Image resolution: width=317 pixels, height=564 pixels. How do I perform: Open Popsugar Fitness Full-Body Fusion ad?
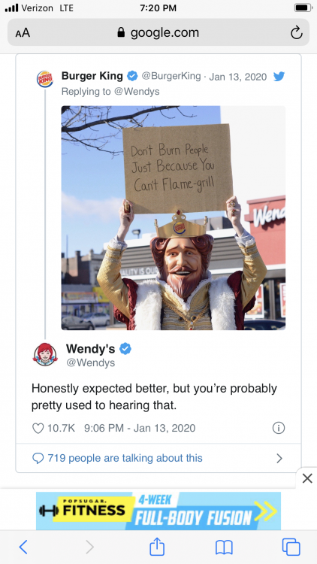158,511
